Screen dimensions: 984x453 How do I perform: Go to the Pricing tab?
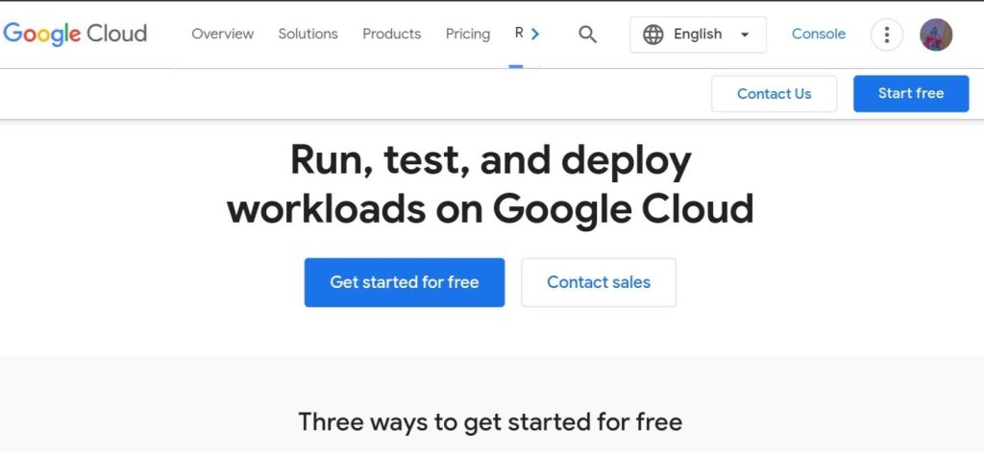click(x=468, y=34)
